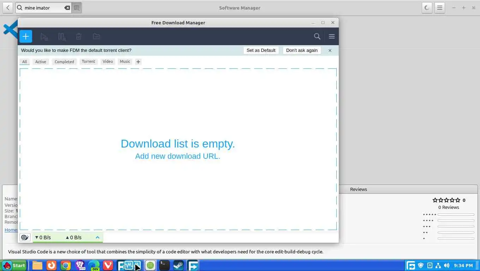
Task: Click the five-star rating progress bar
Action: (456, 215)
